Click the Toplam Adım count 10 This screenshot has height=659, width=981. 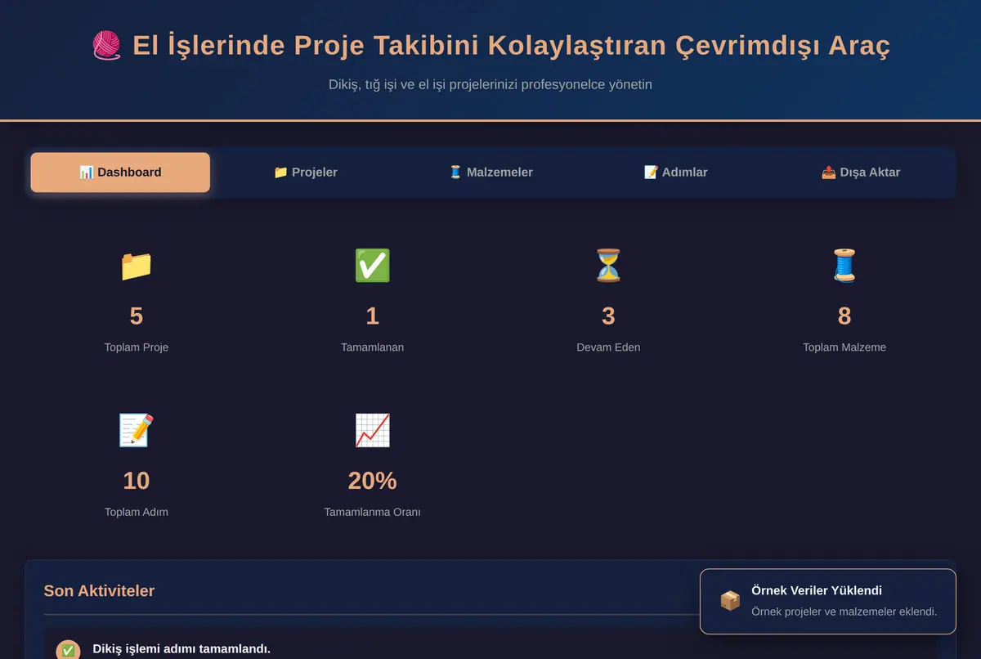click(x=137, y=481)
